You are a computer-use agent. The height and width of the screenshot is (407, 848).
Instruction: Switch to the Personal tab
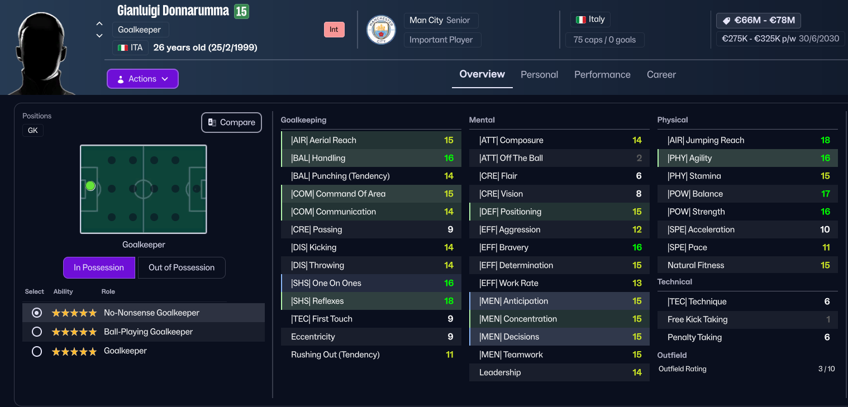point(539,74)
